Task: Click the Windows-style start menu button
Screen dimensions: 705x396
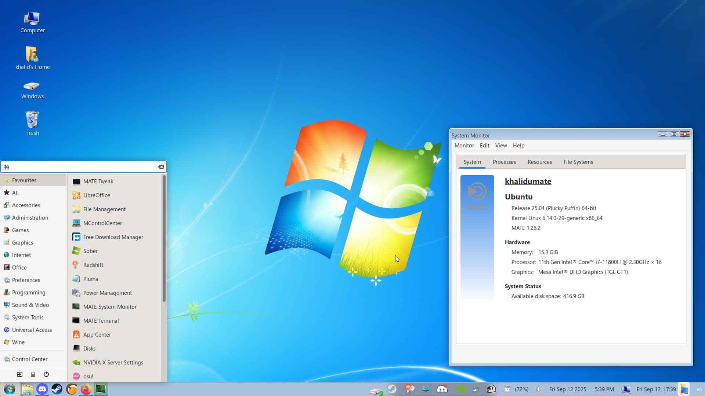Action: coord(10,389)
